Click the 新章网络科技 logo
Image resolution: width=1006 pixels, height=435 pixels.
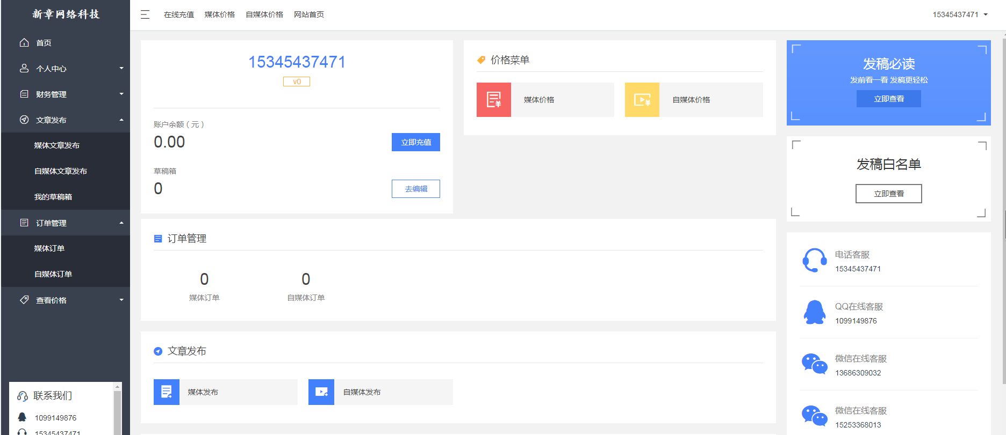pos(66,14)
